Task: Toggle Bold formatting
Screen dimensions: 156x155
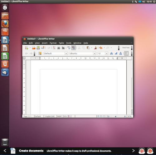Action: click(111, 53)
